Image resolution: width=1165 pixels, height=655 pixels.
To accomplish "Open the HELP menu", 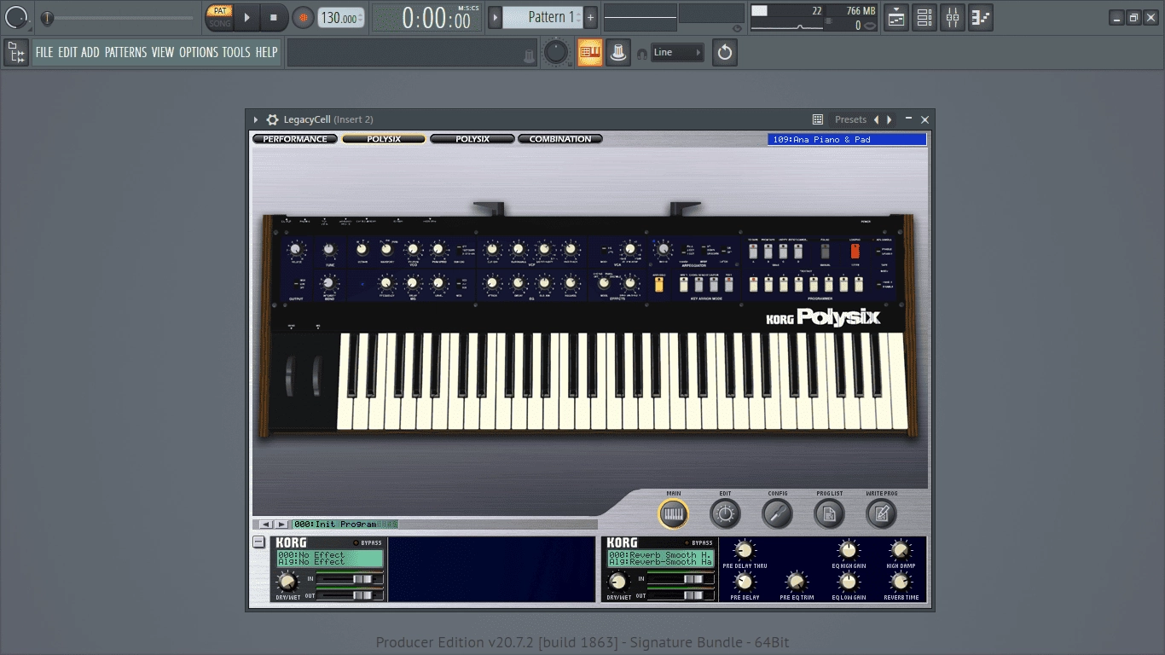I will [x=266, y=52].
